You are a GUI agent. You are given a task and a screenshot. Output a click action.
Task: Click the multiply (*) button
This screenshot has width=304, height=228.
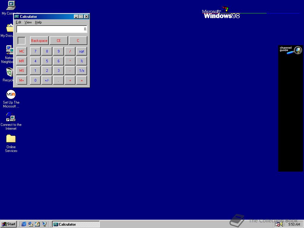pos(70,61)
